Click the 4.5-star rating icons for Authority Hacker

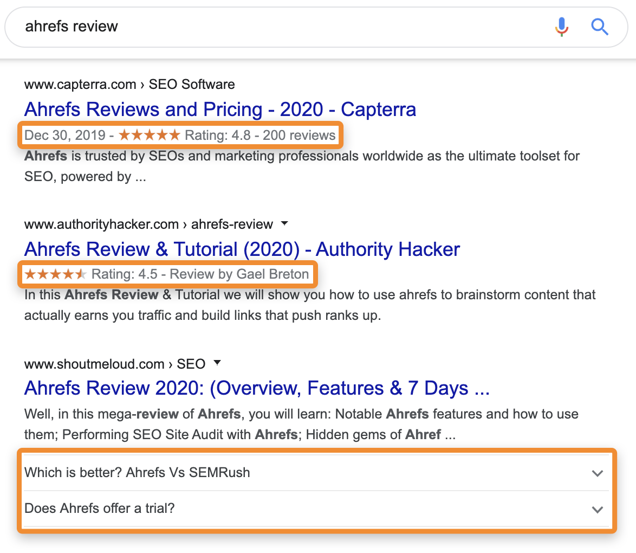55,274
